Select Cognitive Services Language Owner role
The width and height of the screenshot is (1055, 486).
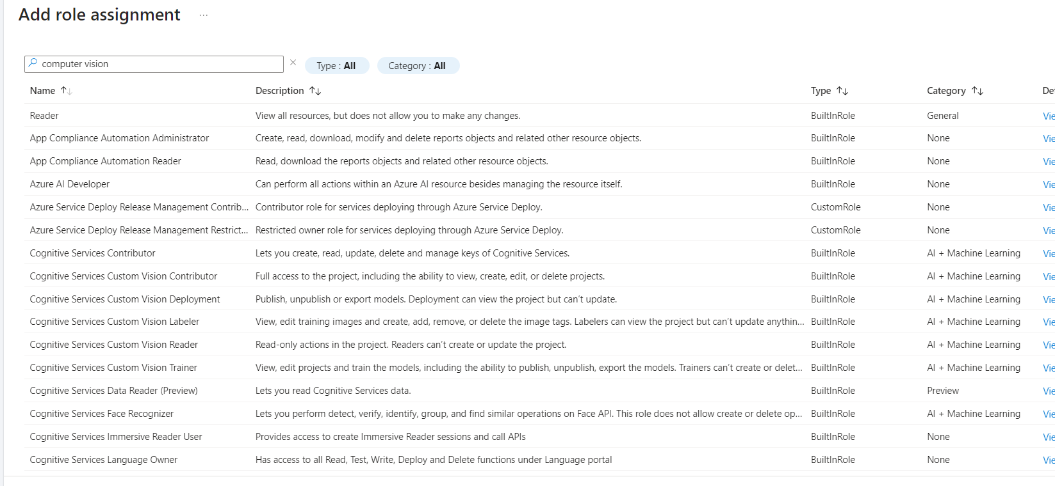[x=539, y=460]
